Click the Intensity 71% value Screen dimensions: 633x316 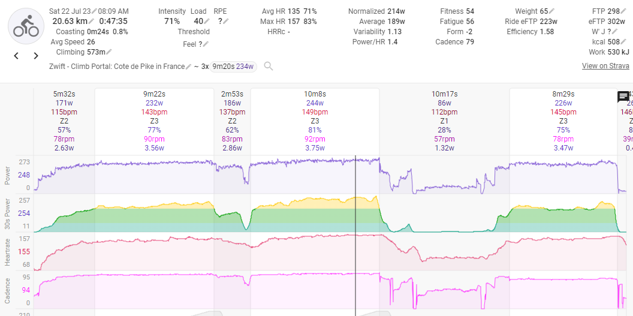172,22
